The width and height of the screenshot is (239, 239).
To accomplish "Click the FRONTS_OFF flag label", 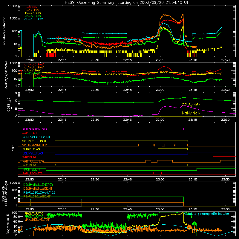I will 31,169.
